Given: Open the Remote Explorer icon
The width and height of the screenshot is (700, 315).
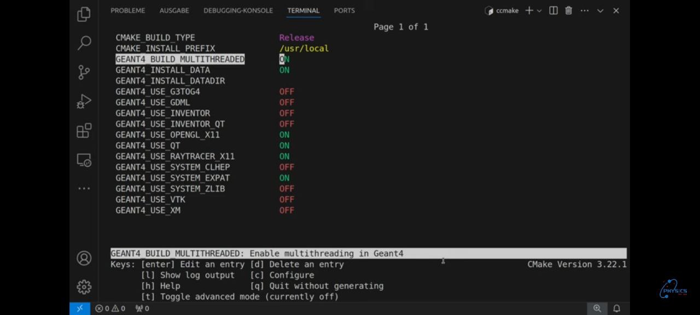Looking at the screenshot, I should click(x=84, y=160).
